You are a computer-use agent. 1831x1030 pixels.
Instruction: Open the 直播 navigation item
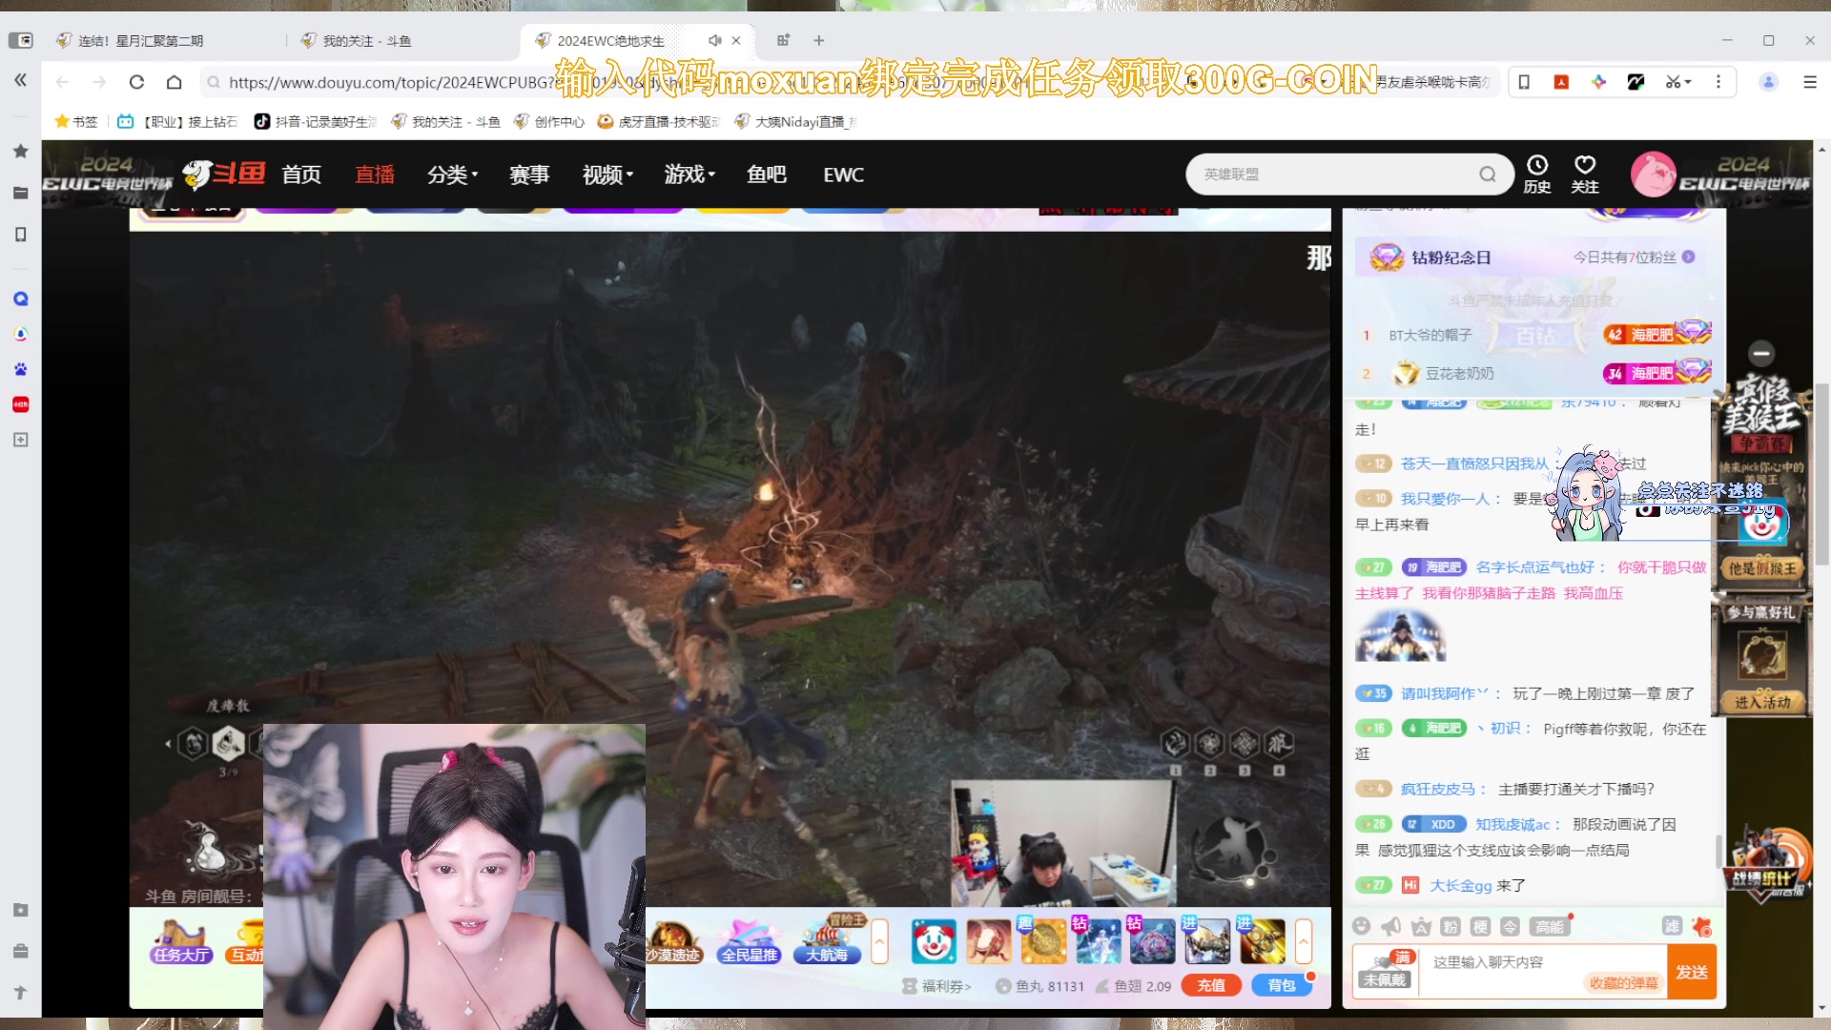[x=375, y=175]
